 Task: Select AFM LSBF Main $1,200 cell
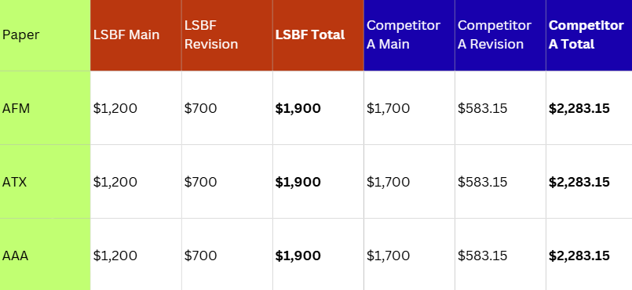click(136, 108)
